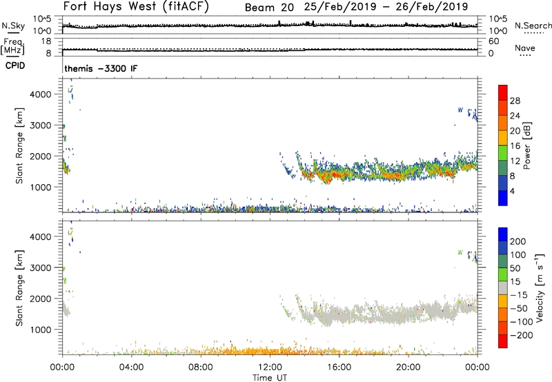Select the "24" label on Power colorbar

[515, 116]
